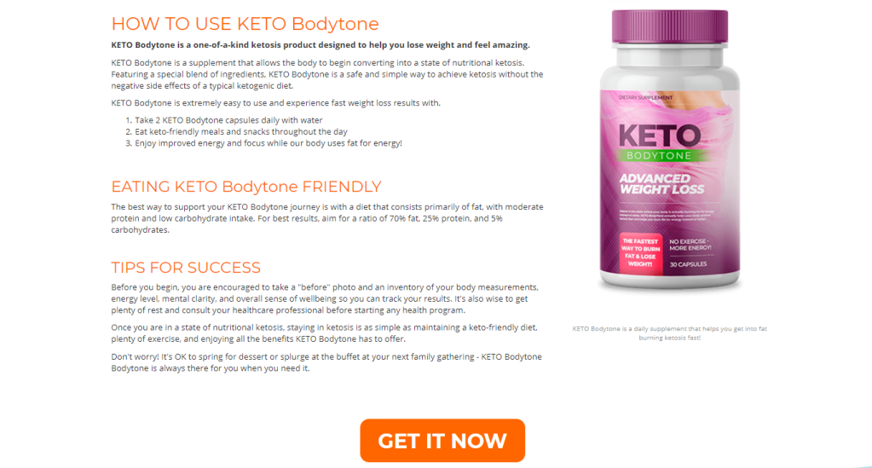872x468 pixels.
Task: Click the TIPS FOR SUCCESS heading
Action: point(186,268)
